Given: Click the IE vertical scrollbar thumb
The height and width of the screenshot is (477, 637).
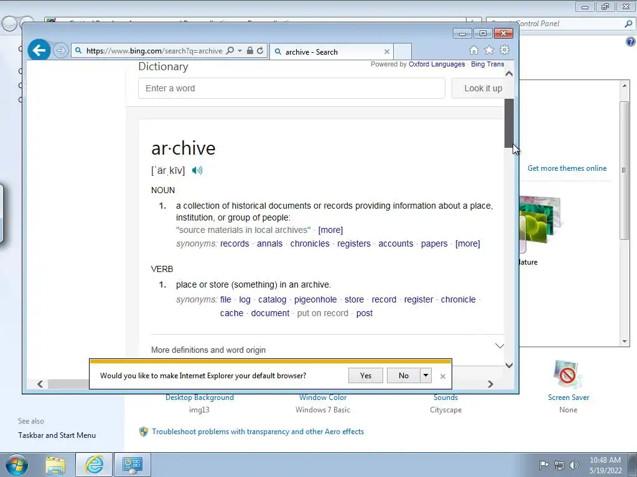Looking at the screenshot, I should 509,124.
